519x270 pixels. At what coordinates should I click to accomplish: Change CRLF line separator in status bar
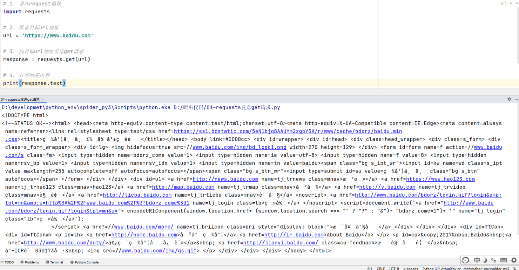381,268
